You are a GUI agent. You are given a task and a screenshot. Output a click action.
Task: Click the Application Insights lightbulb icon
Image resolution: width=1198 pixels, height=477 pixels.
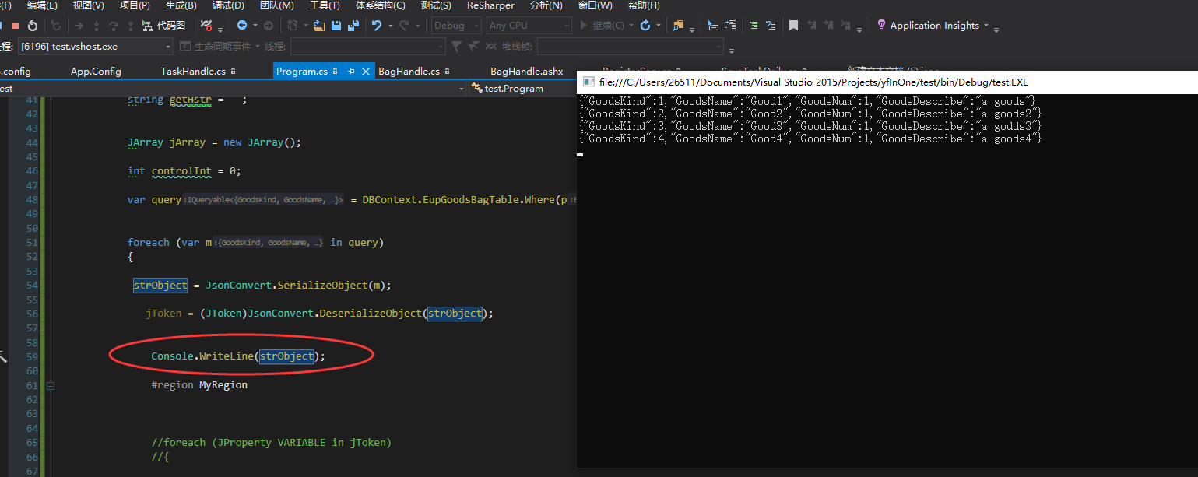pos(882,25)
